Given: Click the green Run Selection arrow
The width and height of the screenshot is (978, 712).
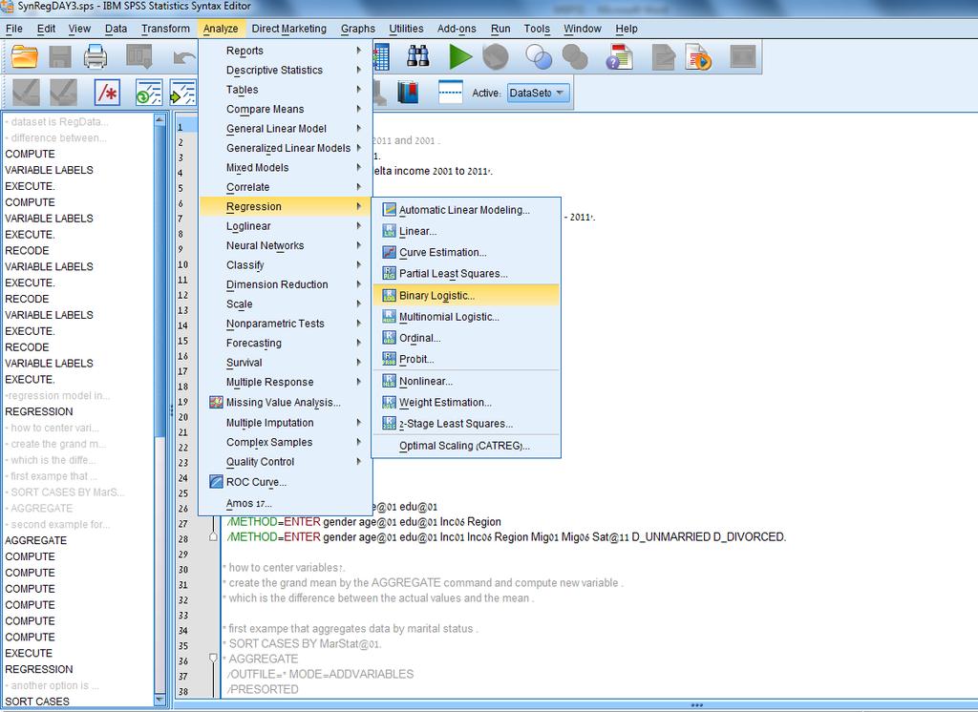Looking at the screenshot, I should (x=460, y=56).
